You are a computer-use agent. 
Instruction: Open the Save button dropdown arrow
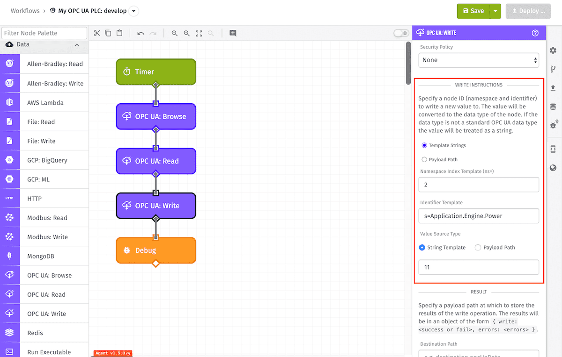[495, 11]
